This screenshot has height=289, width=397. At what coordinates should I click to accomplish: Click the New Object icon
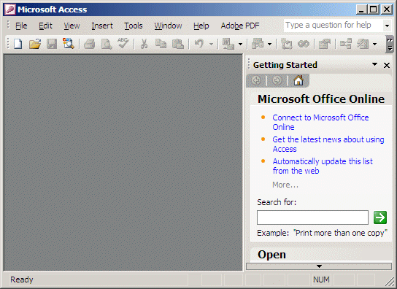coord(363,44)
